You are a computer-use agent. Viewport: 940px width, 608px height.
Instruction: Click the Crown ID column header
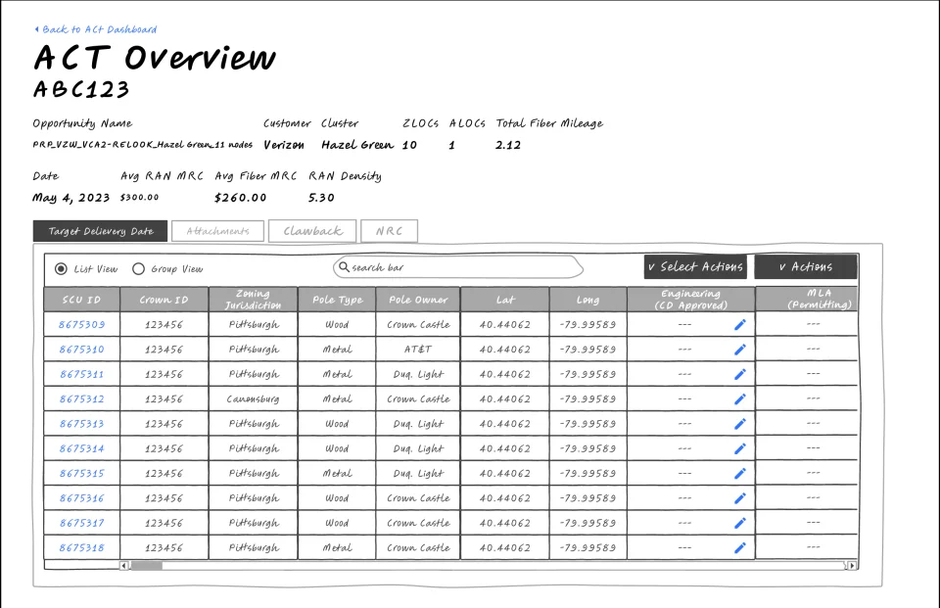[164, 300]
